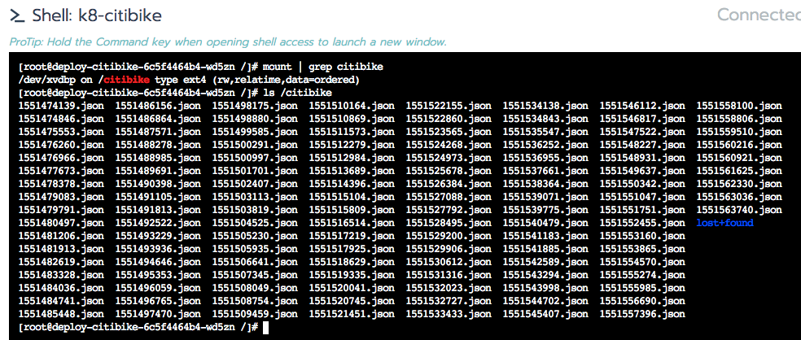Select file 1551474846.json

61,119
